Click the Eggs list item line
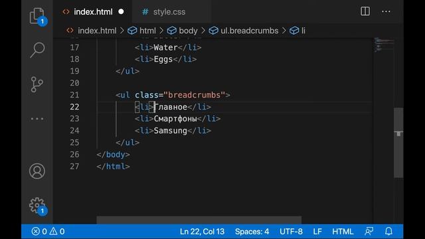The height and width of the screenshot is (239, 425). [165, 59]
